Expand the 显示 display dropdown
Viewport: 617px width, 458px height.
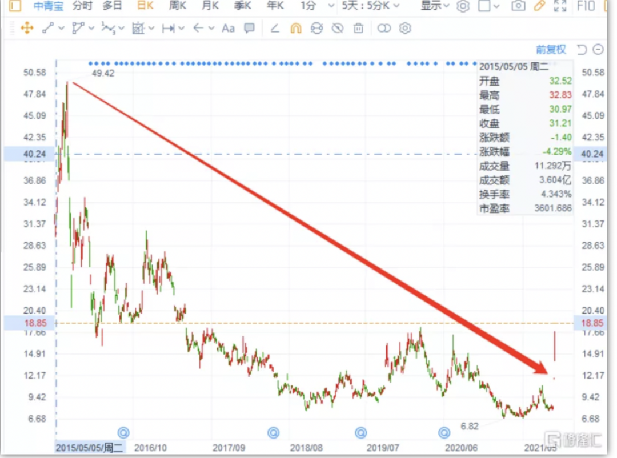coord(435,6)
